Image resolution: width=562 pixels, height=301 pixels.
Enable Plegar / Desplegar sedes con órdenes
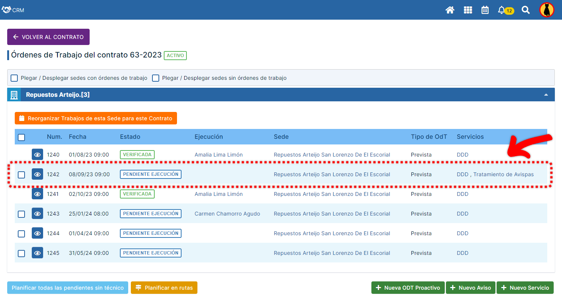[14, 78]
